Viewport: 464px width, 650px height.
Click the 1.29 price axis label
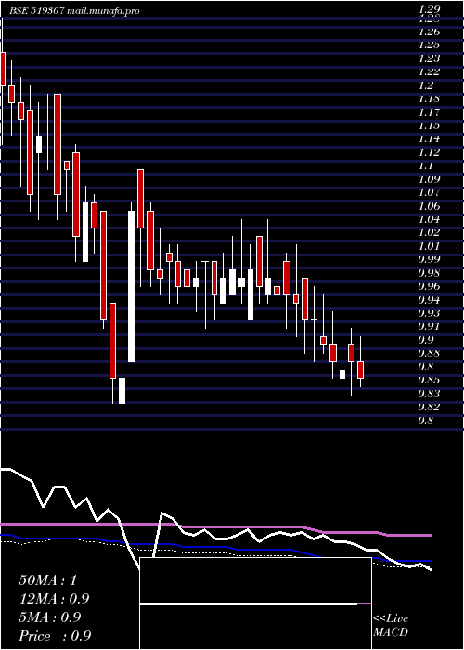[430, 9]
